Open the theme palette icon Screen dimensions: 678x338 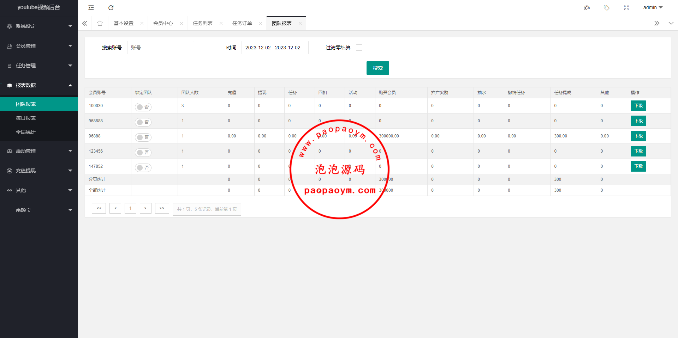(587, 8)
